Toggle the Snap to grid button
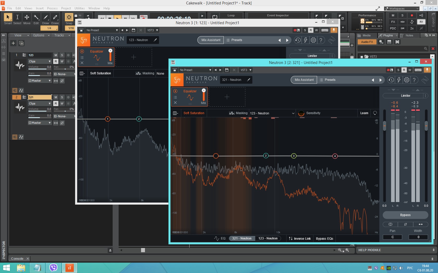This screenshot has height=273, width=438. coord(69,17)
